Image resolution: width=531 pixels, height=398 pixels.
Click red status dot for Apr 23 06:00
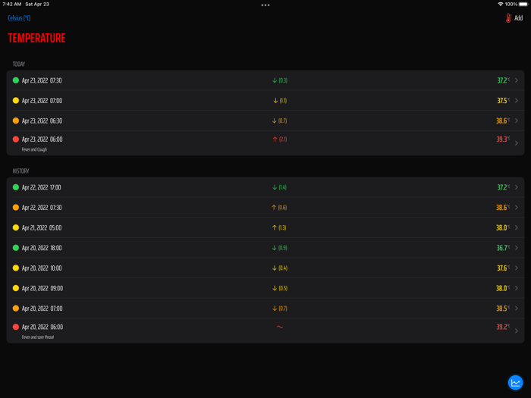coord(16,139)
